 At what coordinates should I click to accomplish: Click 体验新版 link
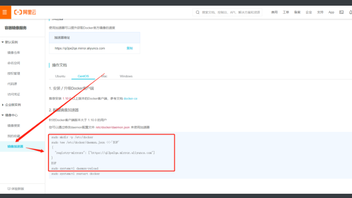click(x=18, y=189)
